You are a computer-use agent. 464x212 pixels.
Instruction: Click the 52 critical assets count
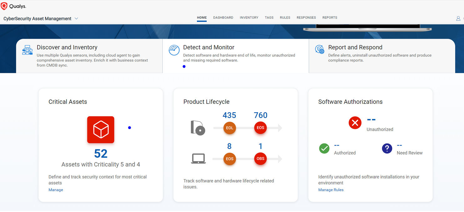point(101,153)
